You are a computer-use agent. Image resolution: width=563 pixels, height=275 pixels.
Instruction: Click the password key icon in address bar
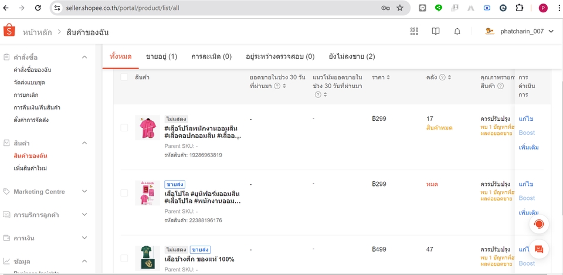(x=386, y=8)
